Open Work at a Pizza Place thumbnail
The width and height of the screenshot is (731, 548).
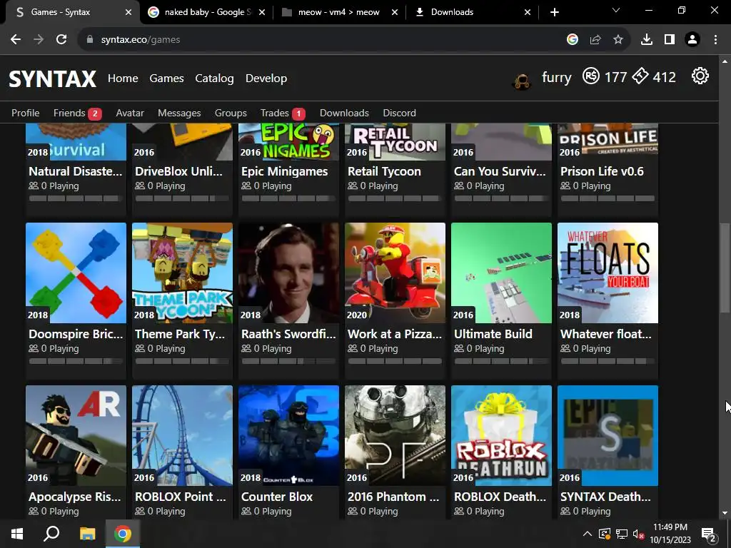pyautogui.click(x=395, y=273)
